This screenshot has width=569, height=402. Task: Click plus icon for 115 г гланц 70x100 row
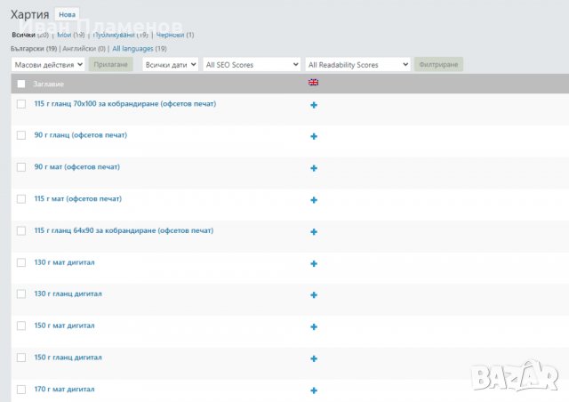click(314, 105)
